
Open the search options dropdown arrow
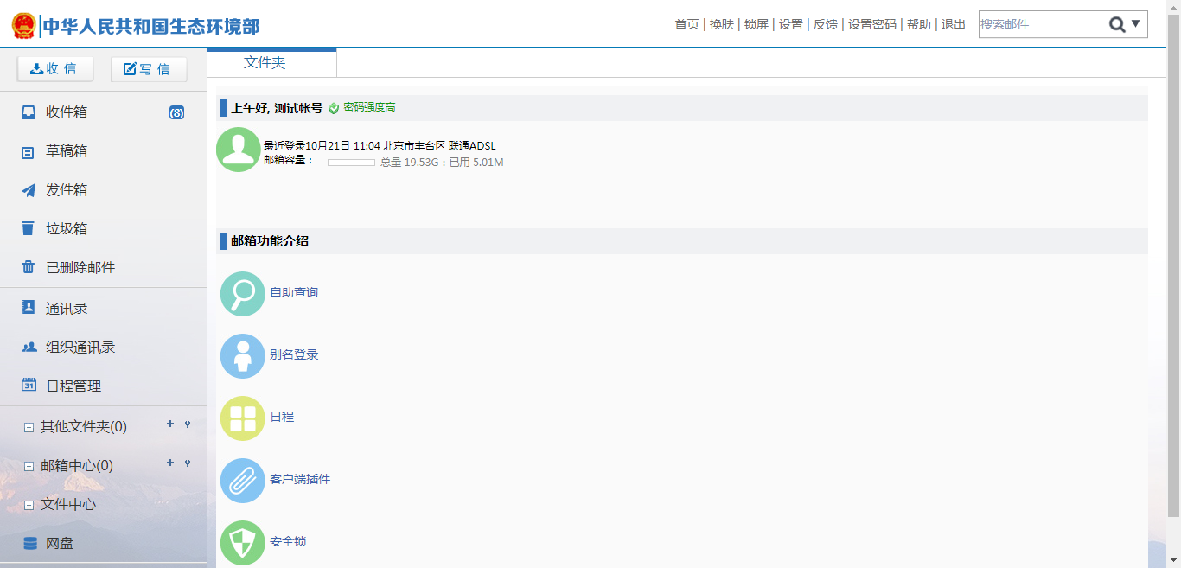(x=1136, y=24)
